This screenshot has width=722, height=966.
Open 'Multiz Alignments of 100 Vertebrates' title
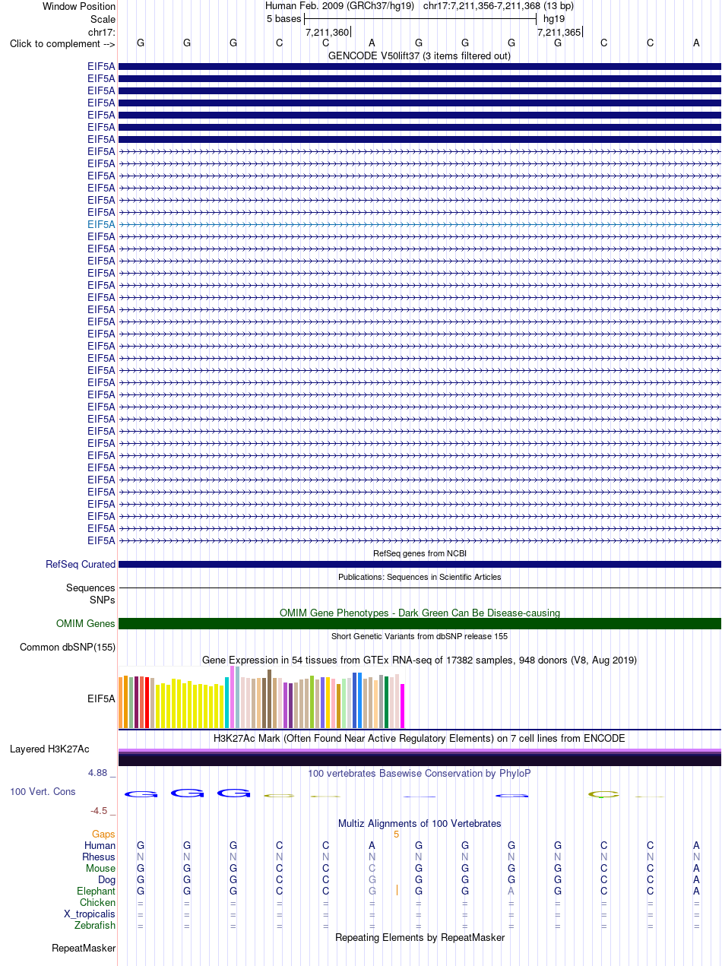coord(420,824)
